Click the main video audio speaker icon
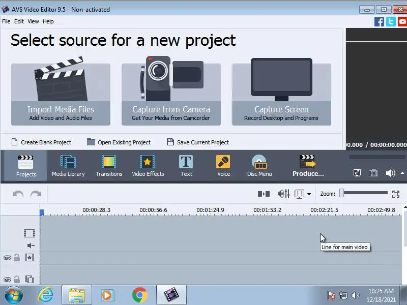Image resolution: width=407 pixels, height=305 pixels. coord(31,246)
